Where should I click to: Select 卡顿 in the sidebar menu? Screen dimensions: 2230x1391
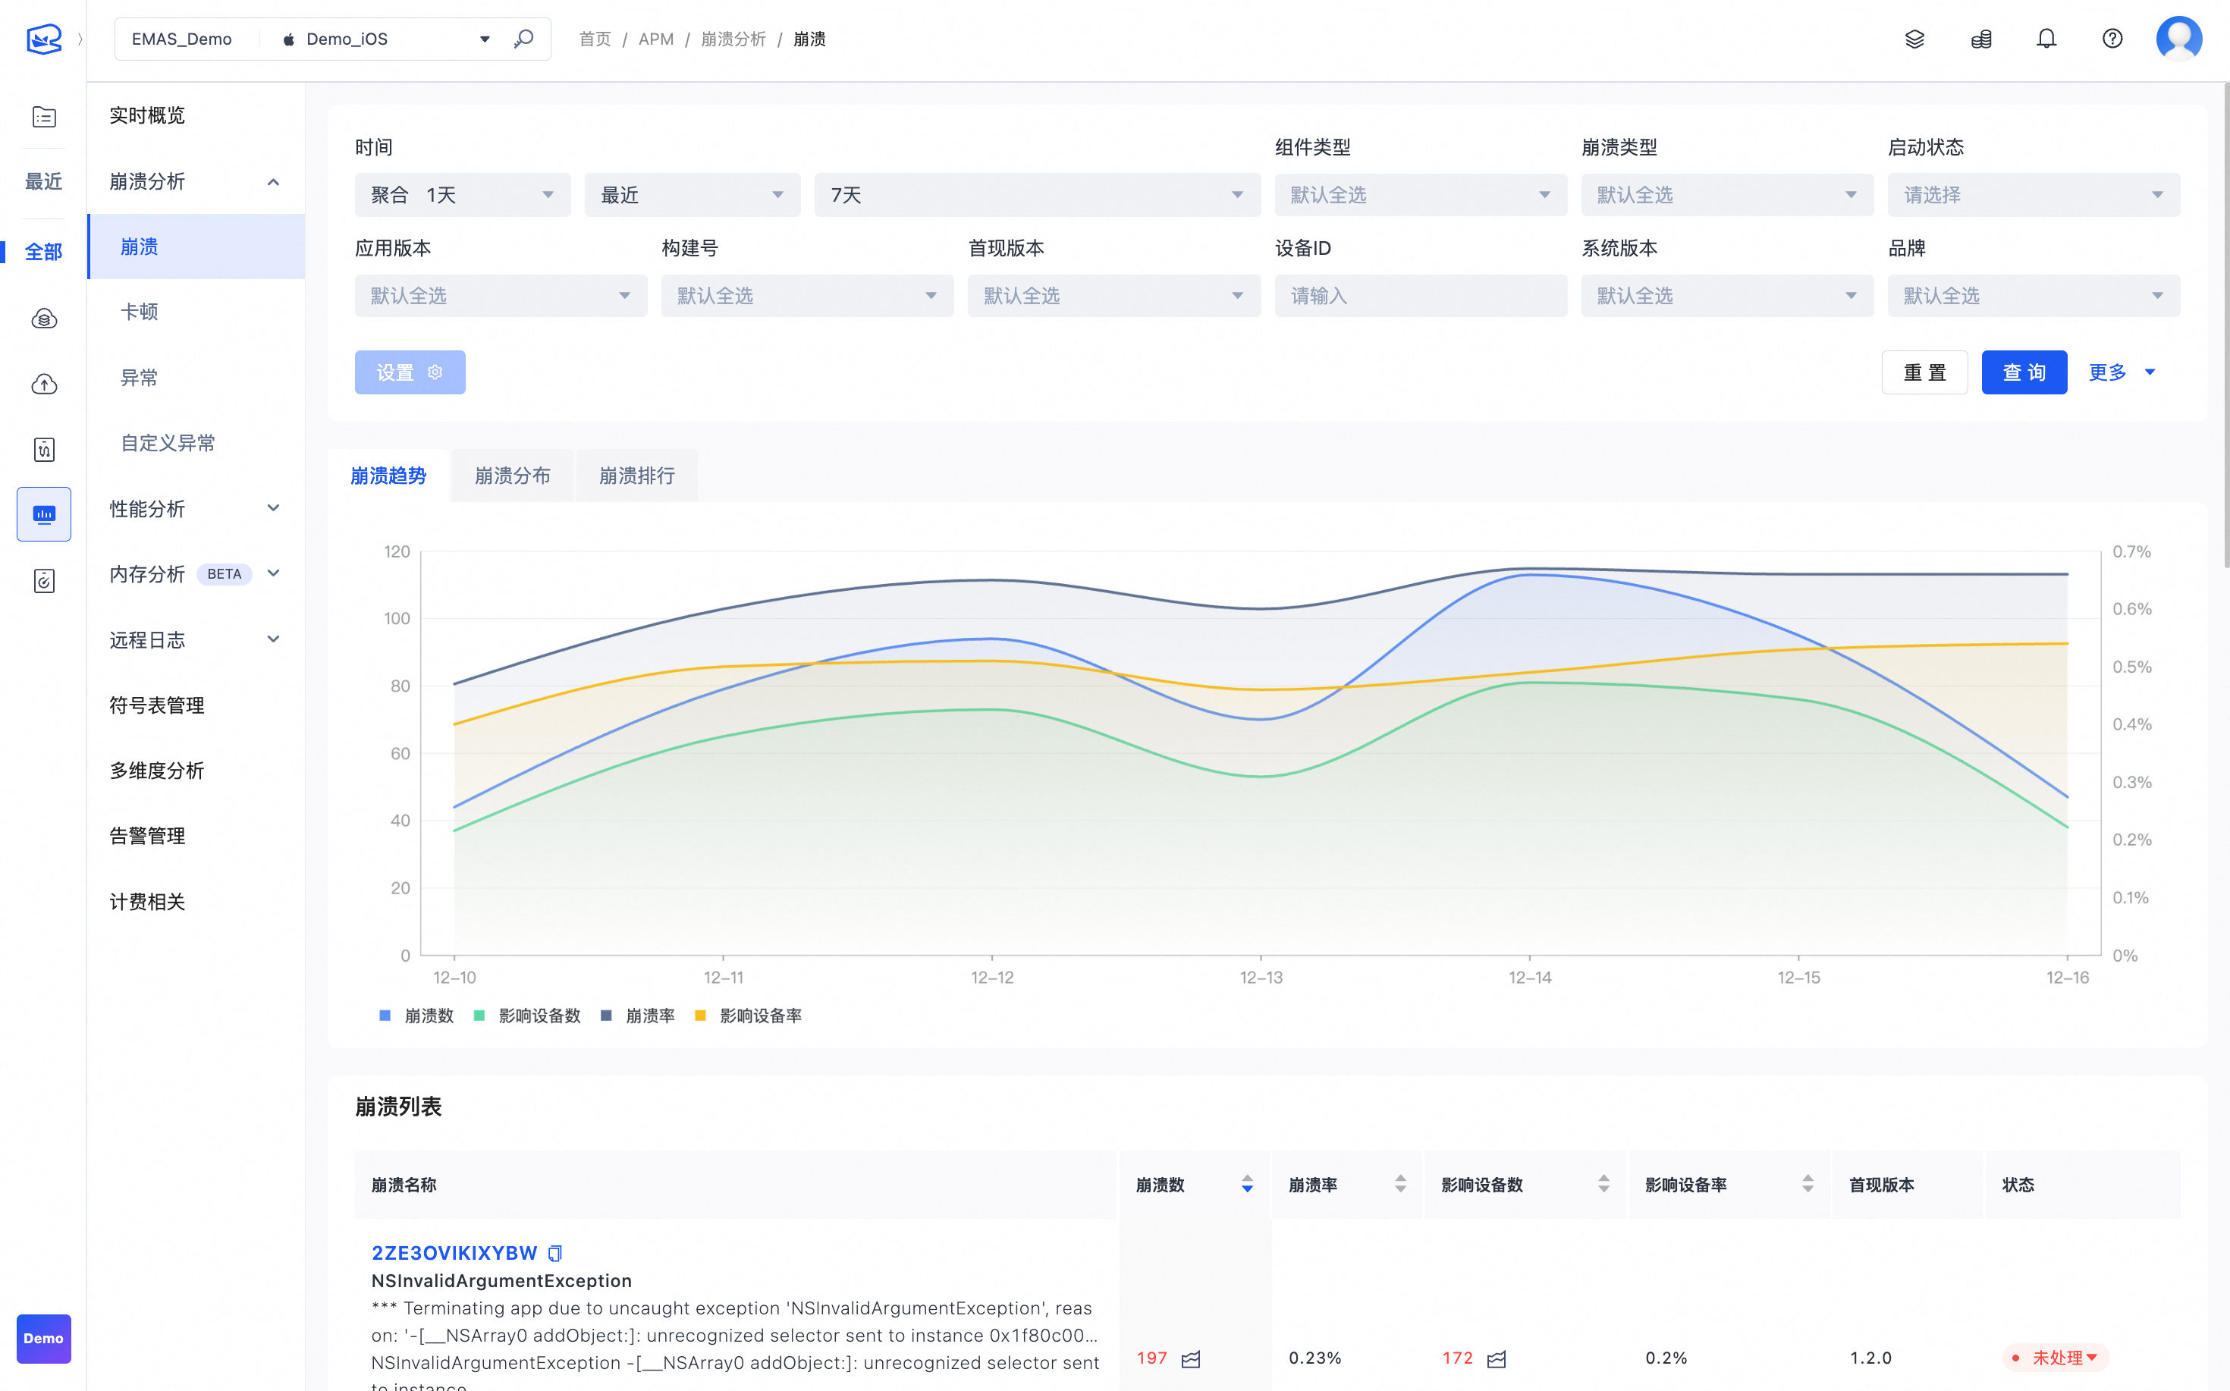(140, 312)
